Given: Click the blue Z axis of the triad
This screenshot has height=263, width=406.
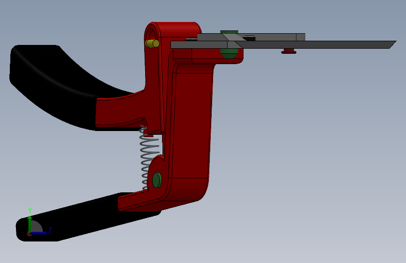Looking at the screenshot, I should click(39, 233).
